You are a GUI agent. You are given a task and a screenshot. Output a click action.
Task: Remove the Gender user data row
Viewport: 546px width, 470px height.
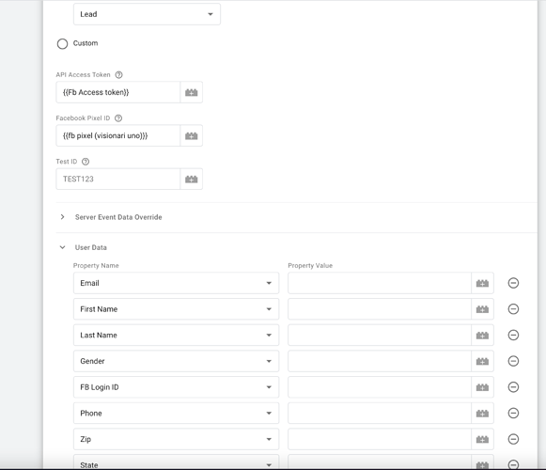pos(513,361)
